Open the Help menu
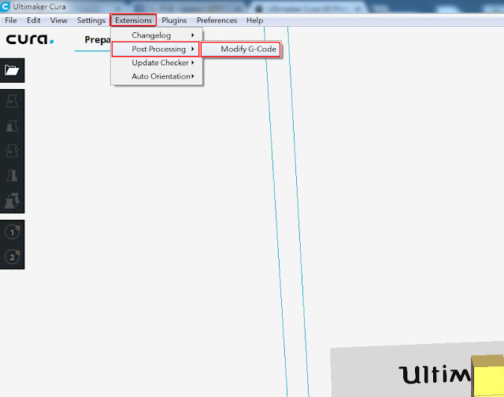Viewport: 504px width, 397px height. (254, 20)
